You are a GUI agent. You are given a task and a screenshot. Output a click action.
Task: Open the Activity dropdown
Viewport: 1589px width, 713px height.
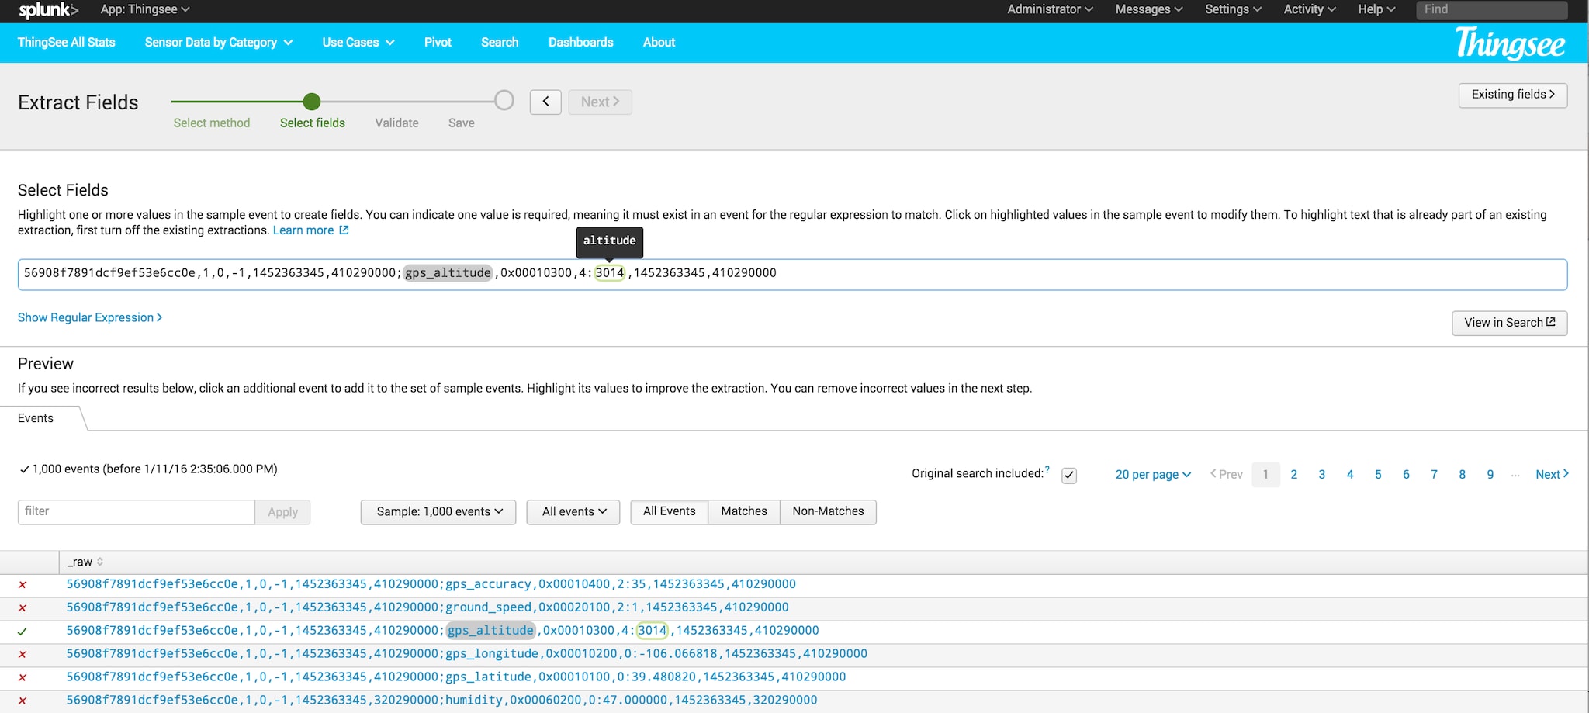(x=1310, y=9)
